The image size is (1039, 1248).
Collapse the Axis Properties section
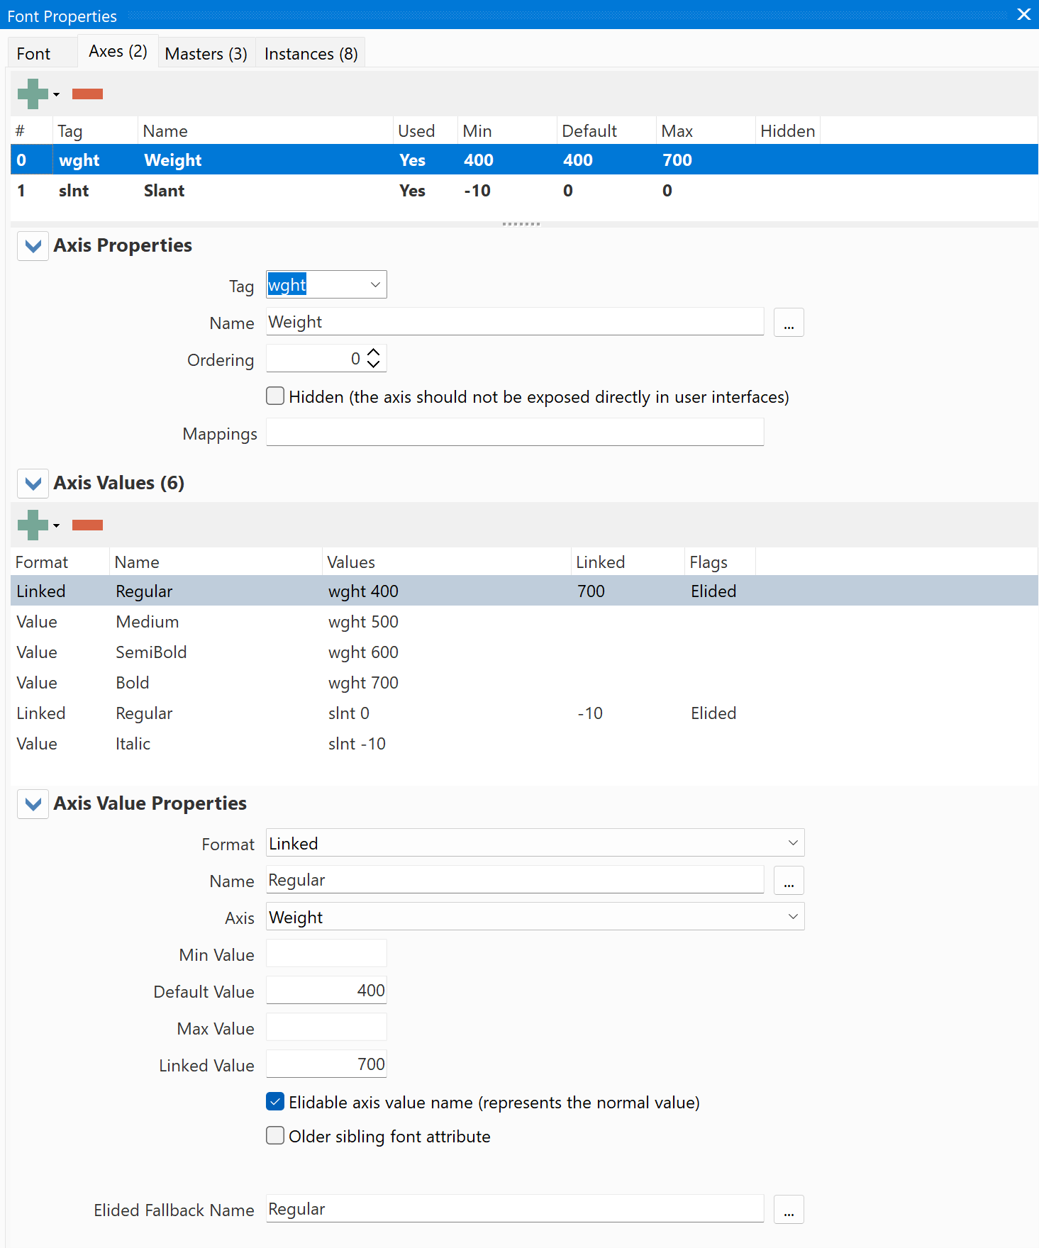[x=33, y=246]
